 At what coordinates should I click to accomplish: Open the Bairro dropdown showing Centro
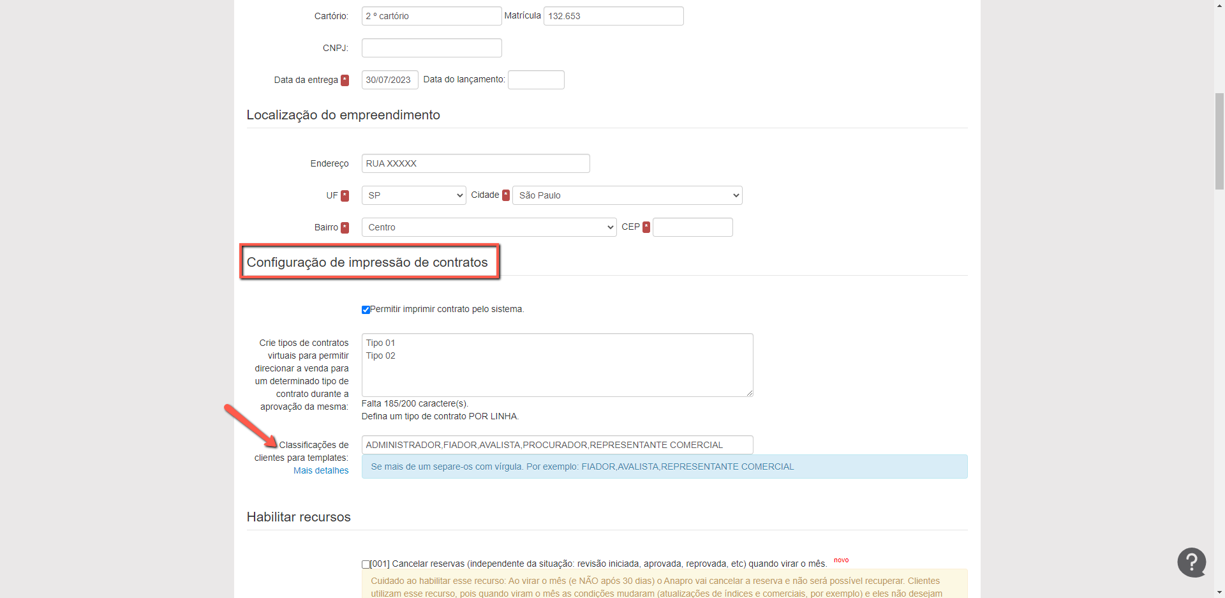pos(488,227)
